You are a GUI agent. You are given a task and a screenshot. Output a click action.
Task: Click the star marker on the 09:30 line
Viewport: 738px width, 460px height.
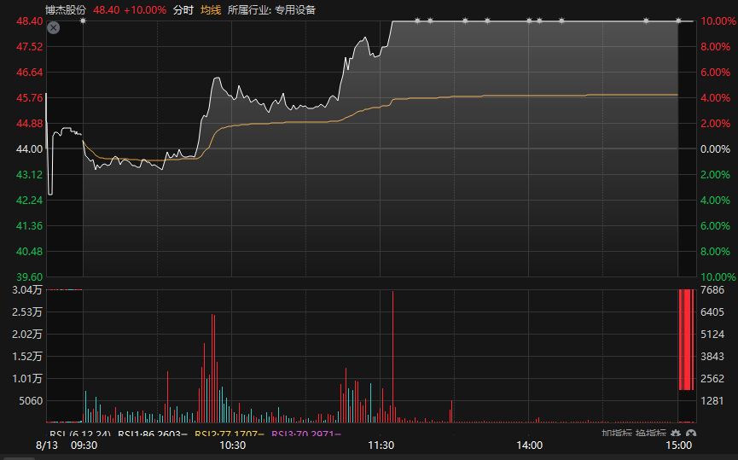[x=83, y=20]
